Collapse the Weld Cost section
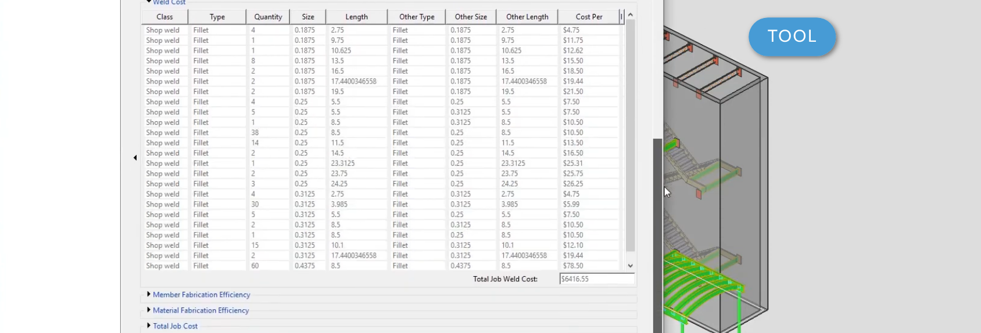This screenshot has height=333, width=981. (x=149, y=2)
